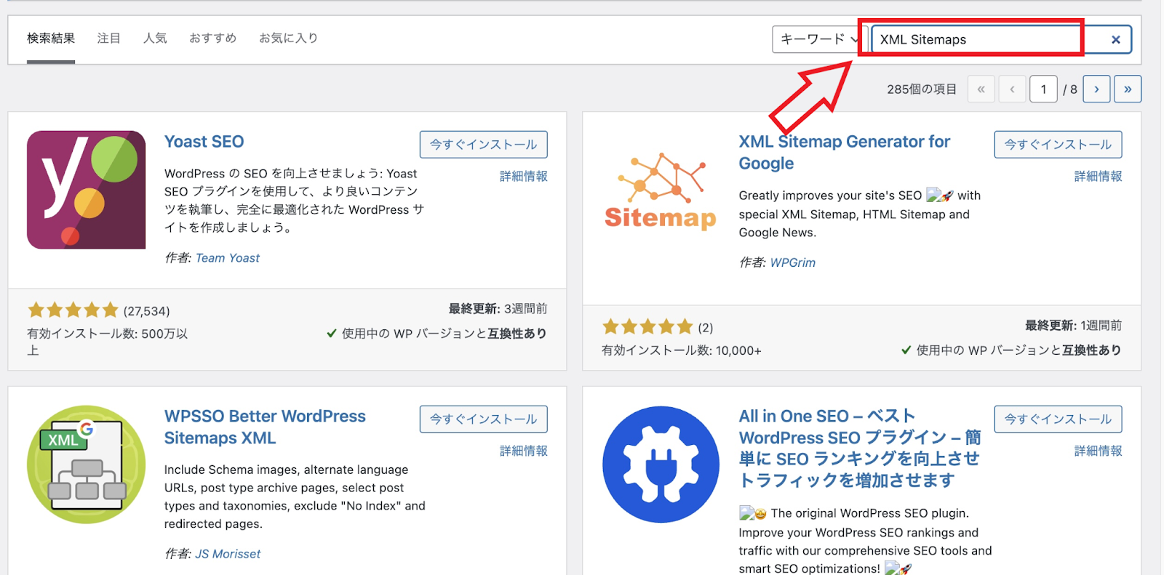The image size is (1164, 575).
Task: Open the Yoast SEO plugin icon
Action: (x=86, y=190)
